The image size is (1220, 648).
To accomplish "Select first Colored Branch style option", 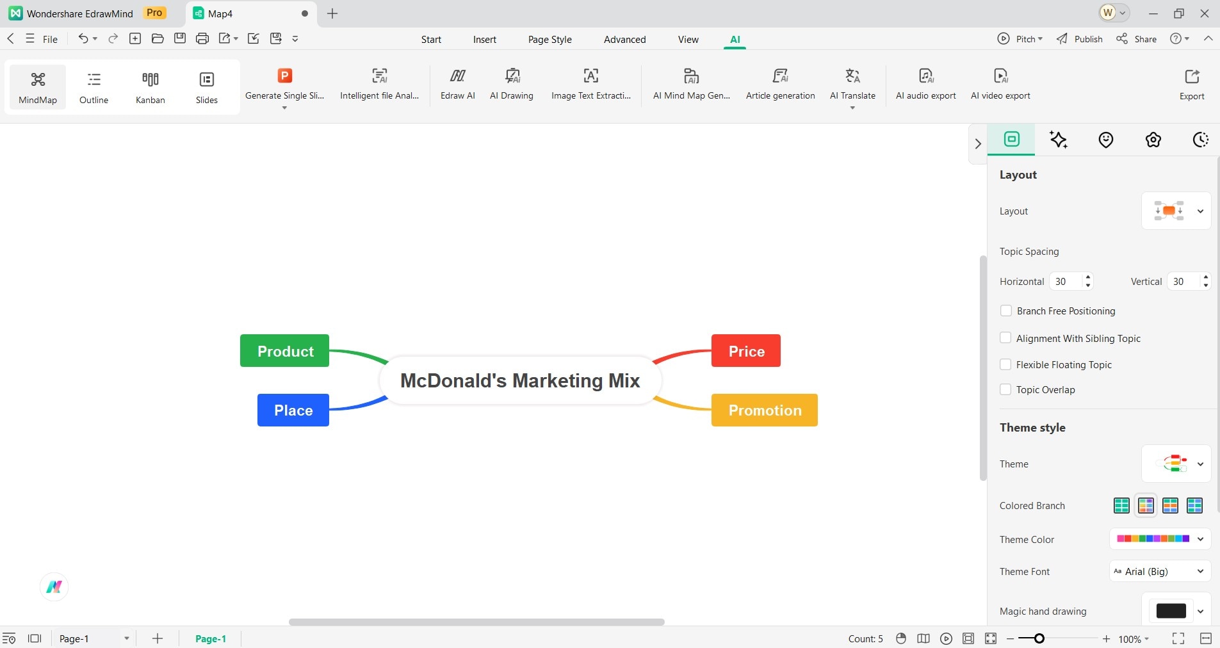I will (1121, 505).
